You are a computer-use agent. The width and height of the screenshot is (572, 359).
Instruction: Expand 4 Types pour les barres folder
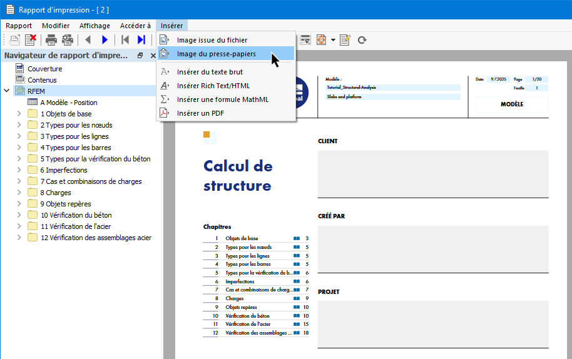click(19, 148)
